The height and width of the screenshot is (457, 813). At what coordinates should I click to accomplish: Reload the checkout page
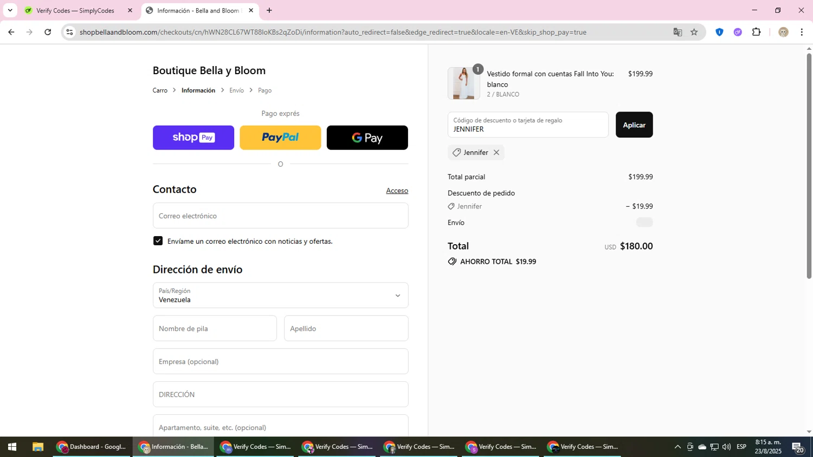(48, 32)
